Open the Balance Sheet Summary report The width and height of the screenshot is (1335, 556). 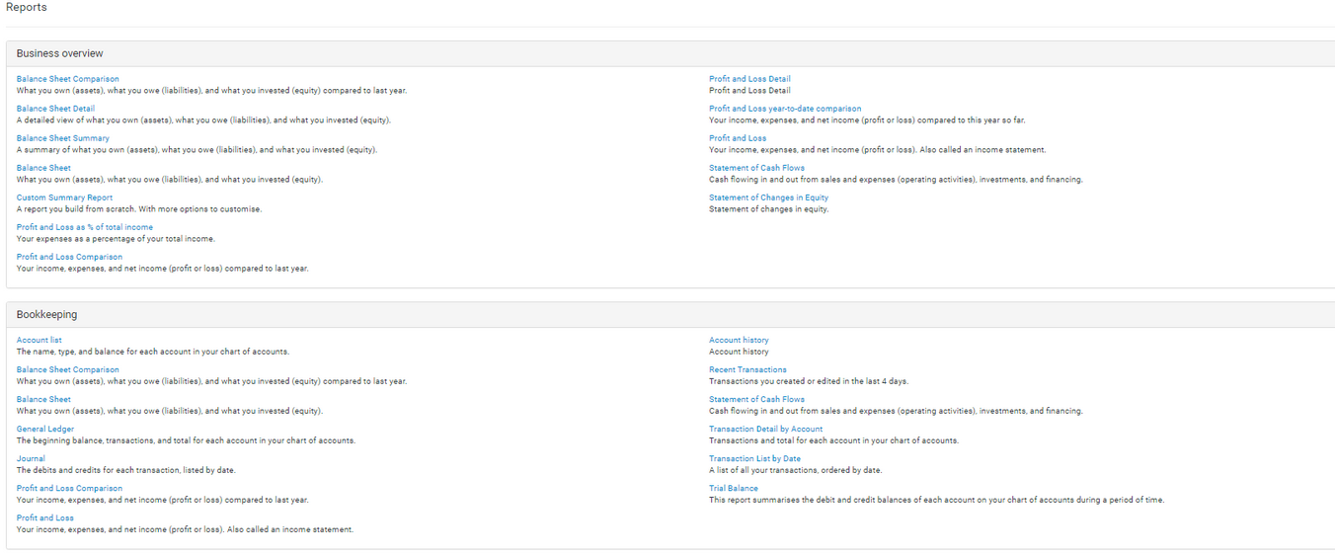(x=62, y=138)
